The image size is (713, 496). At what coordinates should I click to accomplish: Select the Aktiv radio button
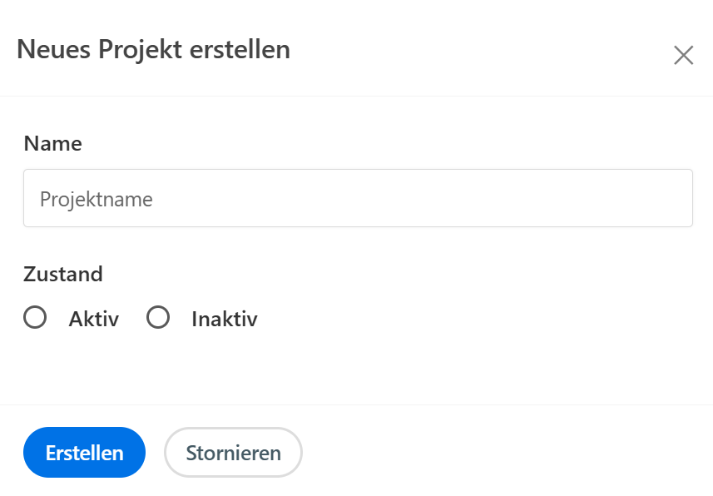pos(35,318)
